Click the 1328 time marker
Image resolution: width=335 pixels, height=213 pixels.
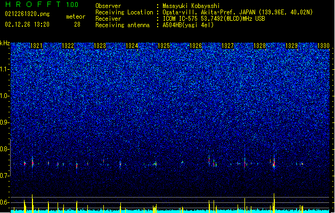[259, 46]
